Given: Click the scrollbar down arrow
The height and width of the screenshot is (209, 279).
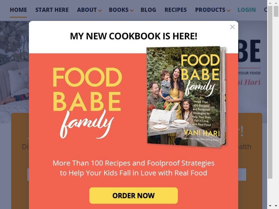Looking at the screenshot, I should click(x=270, y=206).
